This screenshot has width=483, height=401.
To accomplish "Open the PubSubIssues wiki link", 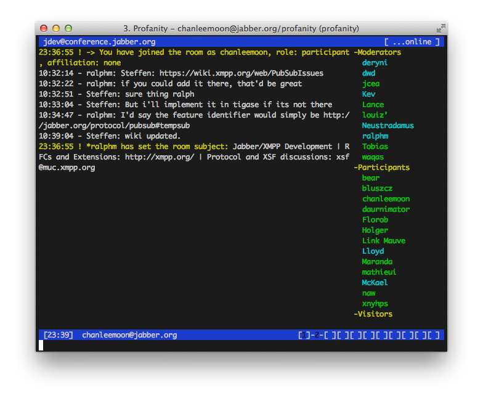I will coord(241,73).
